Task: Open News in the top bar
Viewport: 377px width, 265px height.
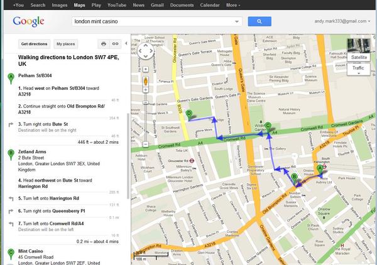Action: click(138, 5)
